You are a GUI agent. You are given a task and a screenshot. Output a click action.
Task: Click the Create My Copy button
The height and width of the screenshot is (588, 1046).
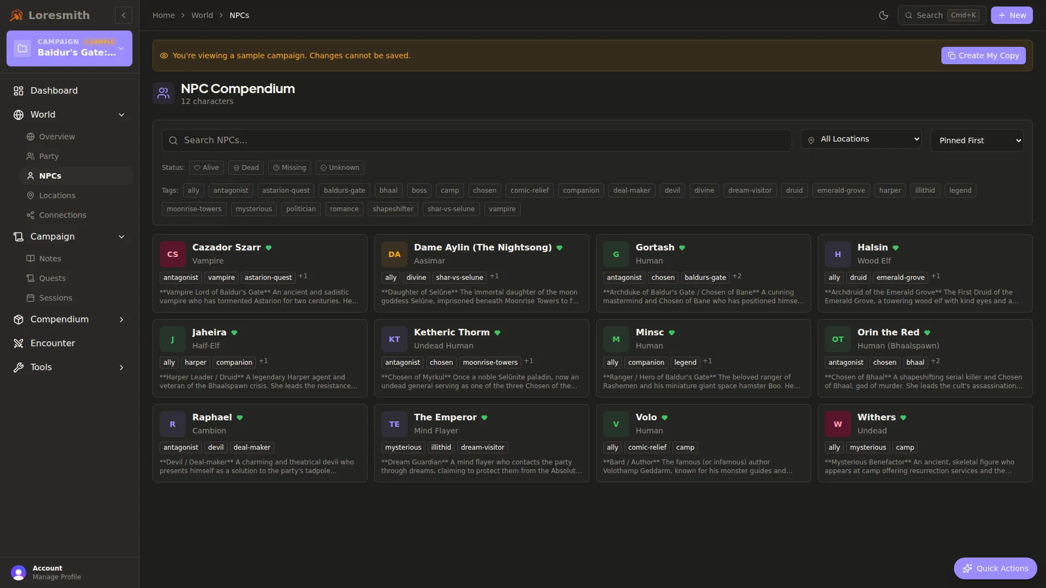tap(983, 55)
